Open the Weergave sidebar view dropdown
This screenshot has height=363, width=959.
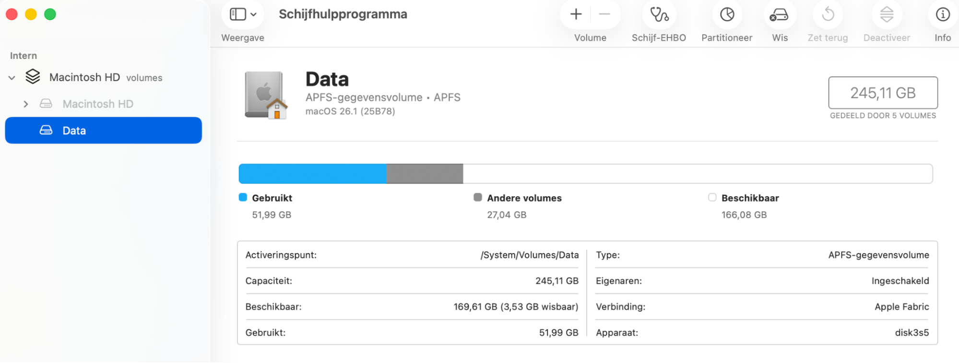[243, 14]
